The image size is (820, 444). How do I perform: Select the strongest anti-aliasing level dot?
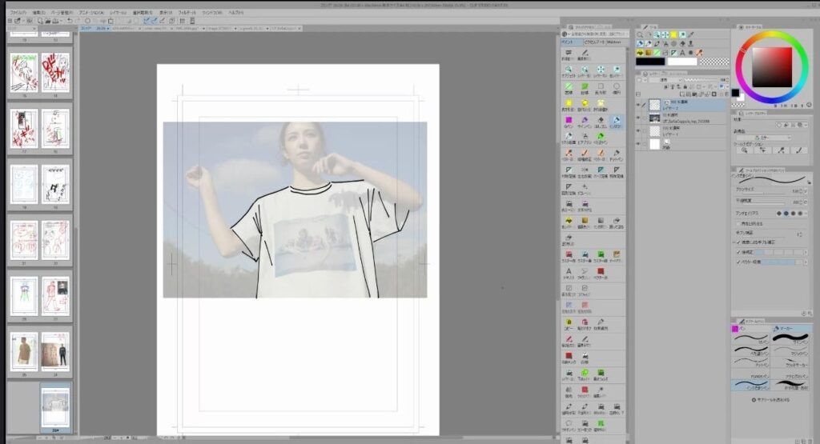coord(800,213)
